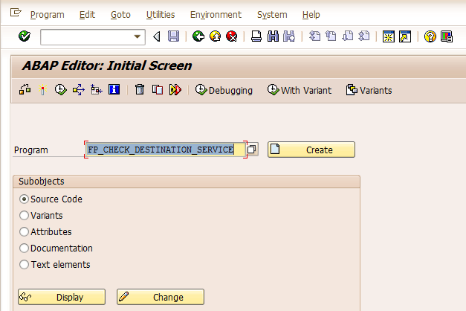Click the Next Page icon
Viewport: 466px width, 311px height.
347,36
